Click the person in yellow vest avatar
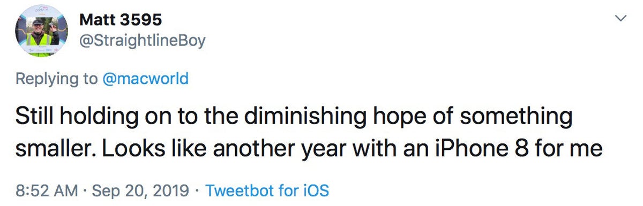This screenshot has width=643, height=206. point(41,36)
